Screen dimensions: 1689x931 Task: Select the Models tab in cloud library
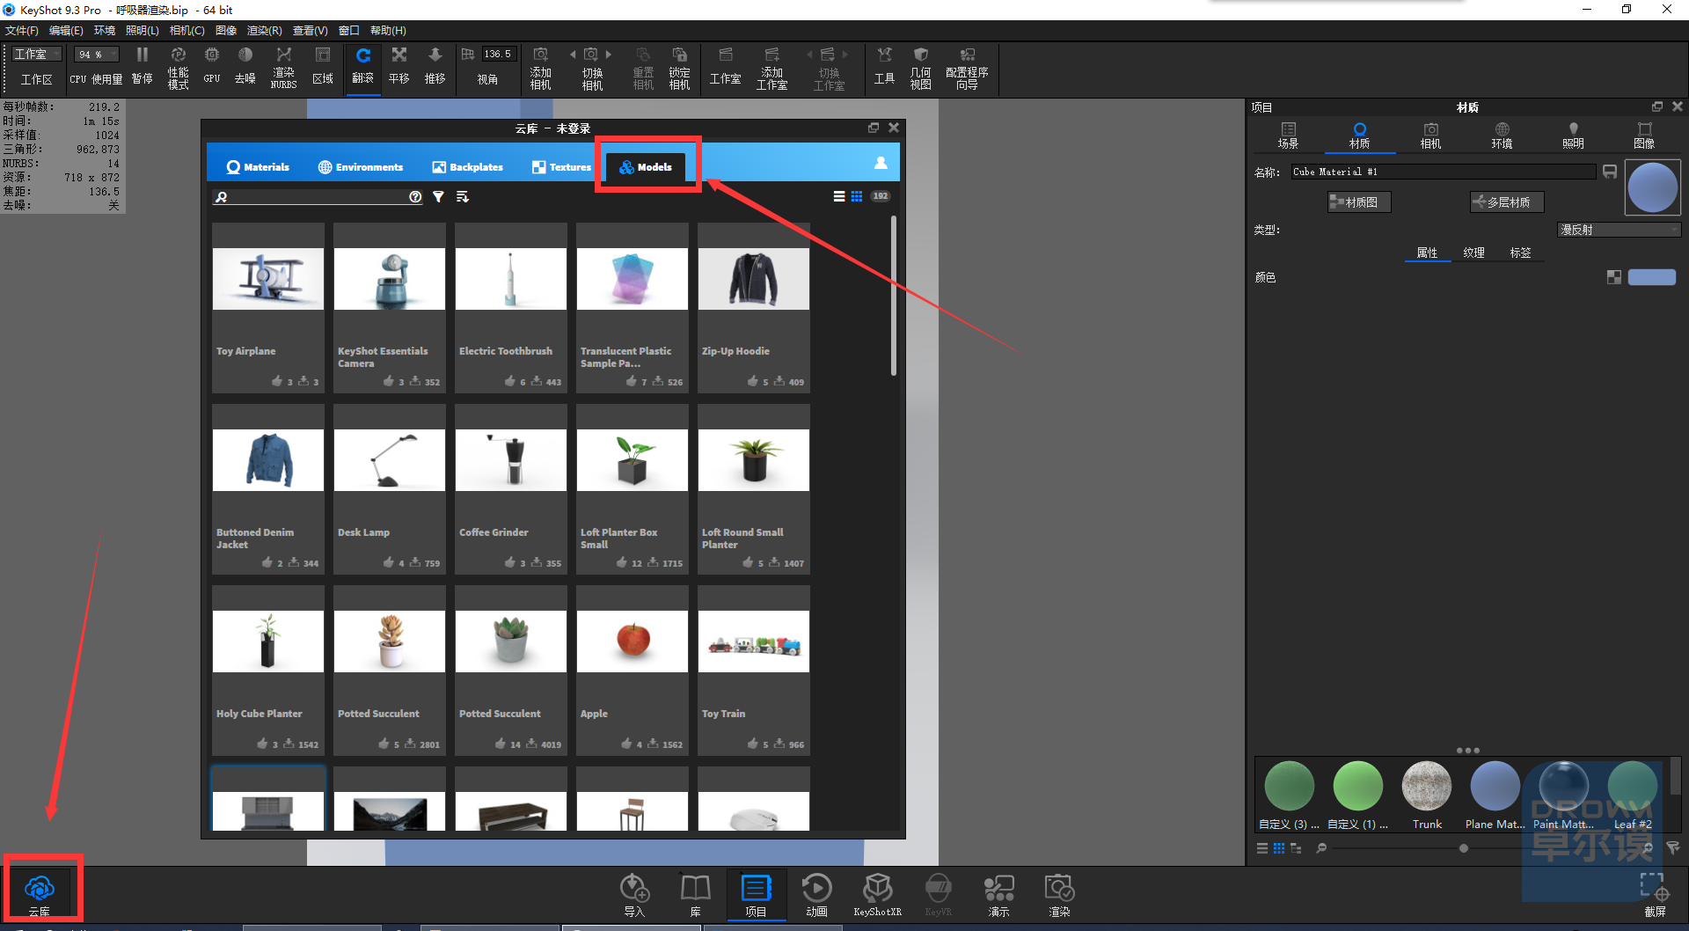click(647, 167)
